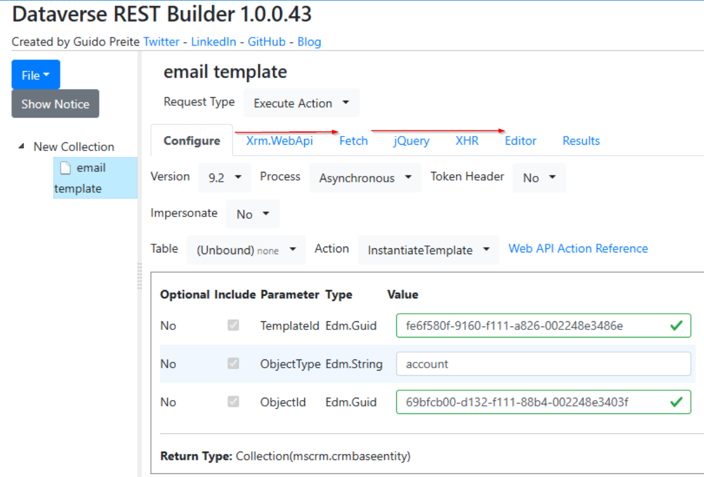The image size is (704, 477).
Task: Click the Edm.String type cell
Action: point(354,364)
